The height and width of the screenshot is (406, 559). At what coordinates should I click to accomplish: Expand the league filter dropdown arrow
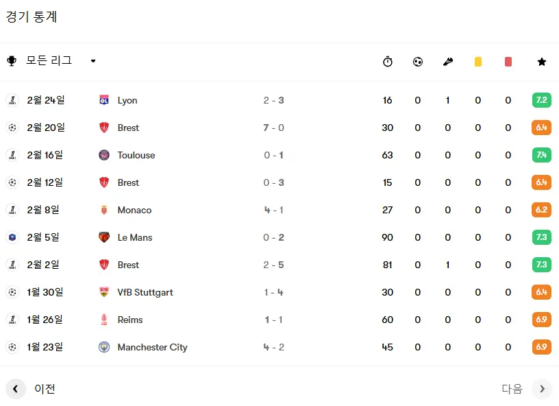click(x=93, y=61)
